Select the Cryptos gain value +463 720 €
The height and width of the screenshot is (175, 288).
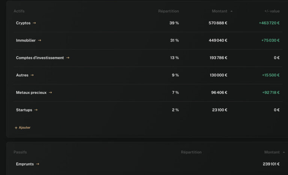click(269, 23)
